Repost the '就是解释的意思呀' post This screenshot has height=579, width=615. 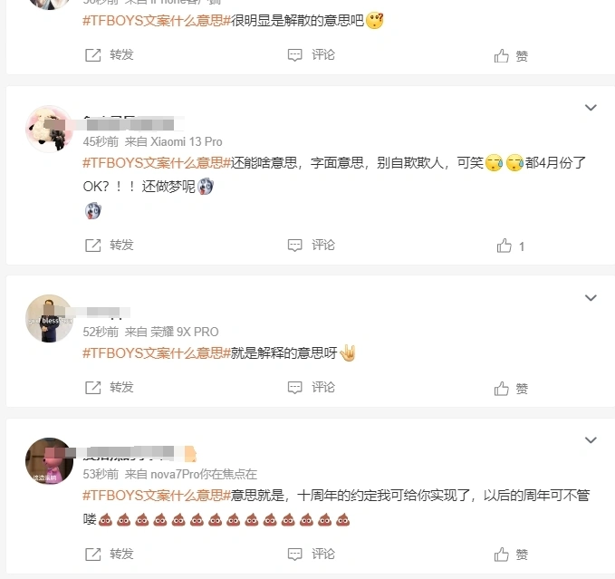tap(110, 388)
